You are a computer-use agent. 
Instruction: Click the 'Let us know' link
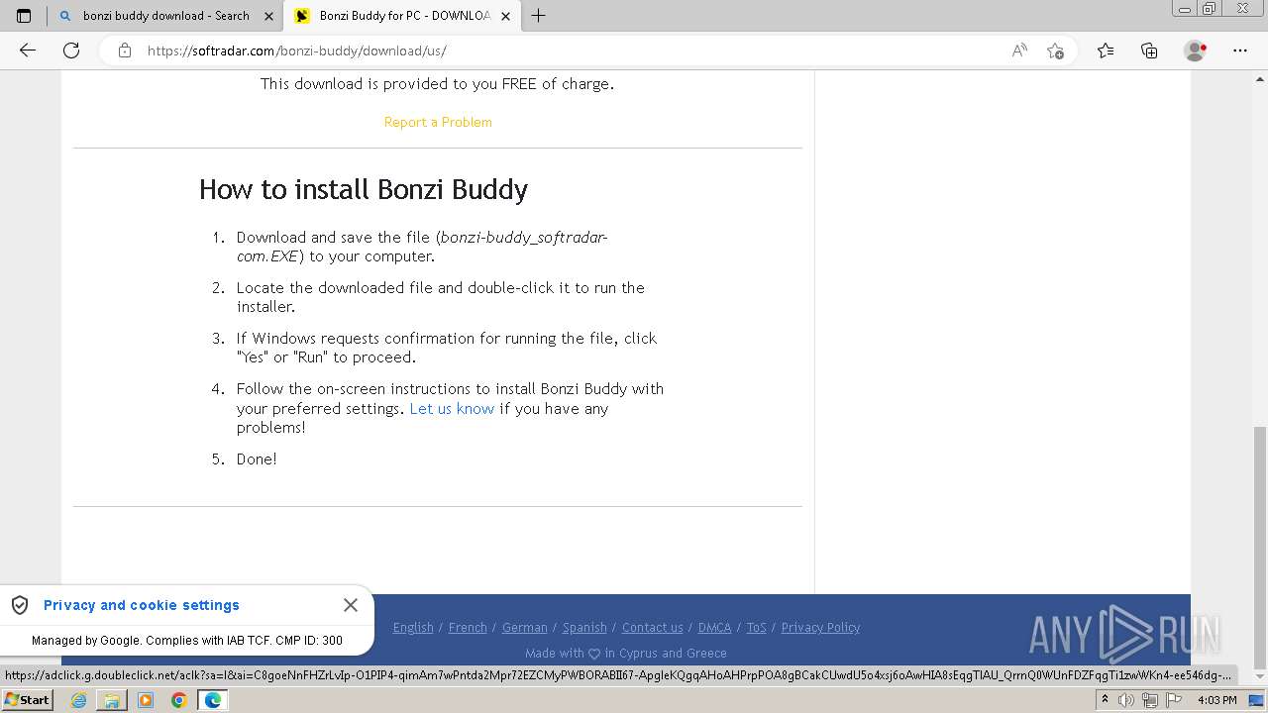(452, 408)
